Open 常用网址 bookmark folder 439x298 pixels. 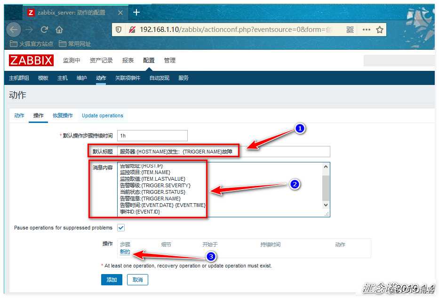(x=75, y=44)
